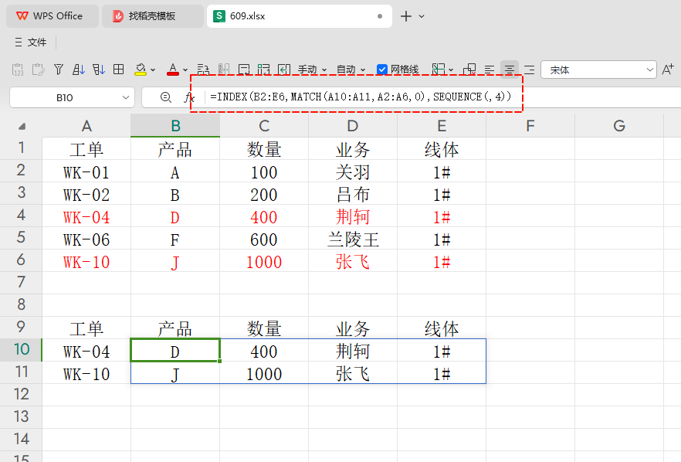Select row 7 header
681x462 pixels.
pyautogui.click(x=22, y=282)
